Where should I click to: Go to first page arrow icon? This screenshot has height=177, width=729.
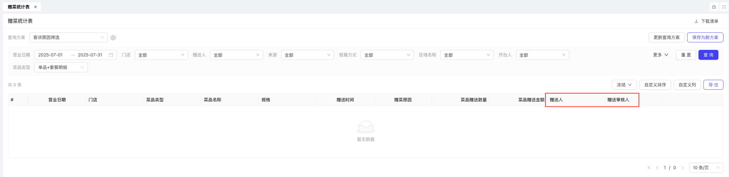(649, 168)
